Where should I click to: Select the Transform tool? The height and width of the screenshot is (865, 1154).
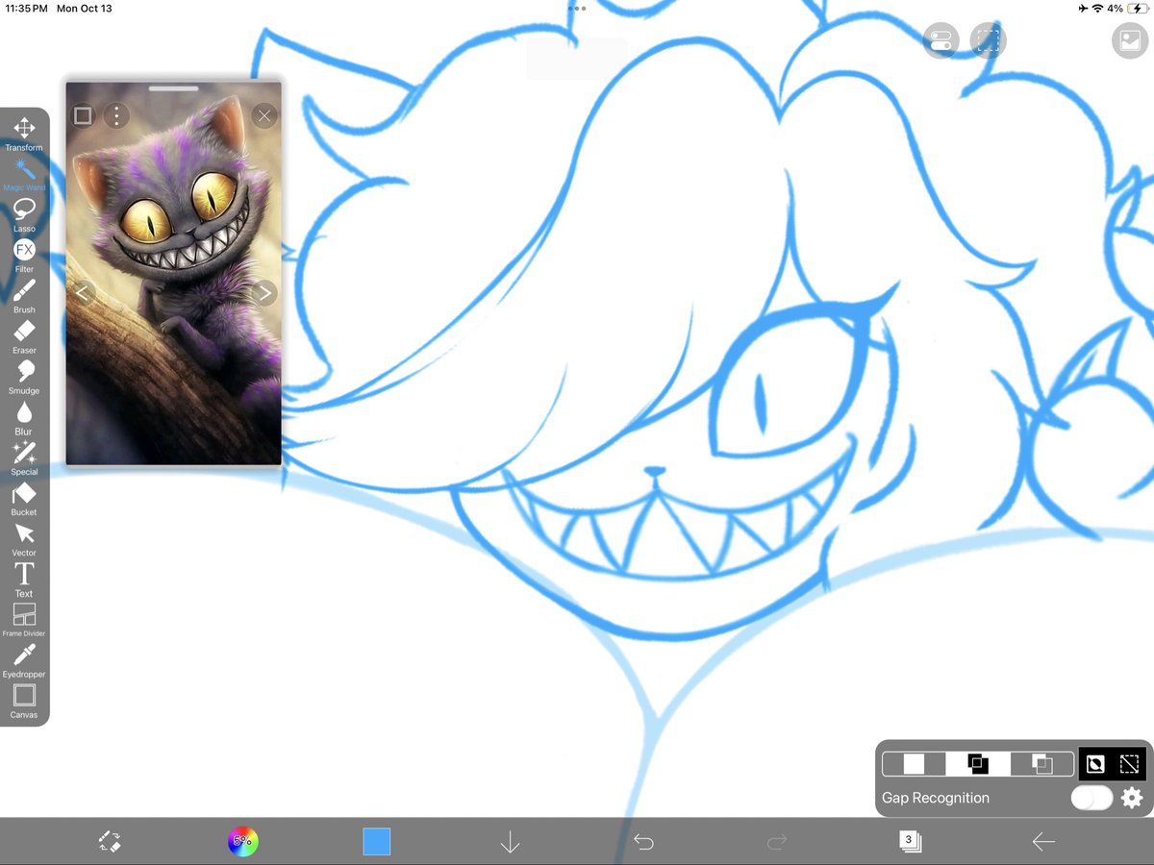tap(24, 134)
